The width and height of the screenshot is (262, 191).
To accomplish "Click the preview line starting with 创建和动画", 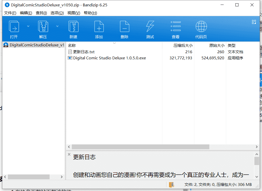I will (161, 175).
